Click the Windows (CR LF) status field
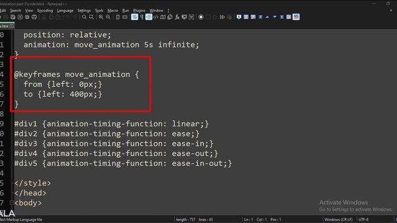The width and height of the screenshot is (397, 223). pyautogui.click(x=339, y=219)
